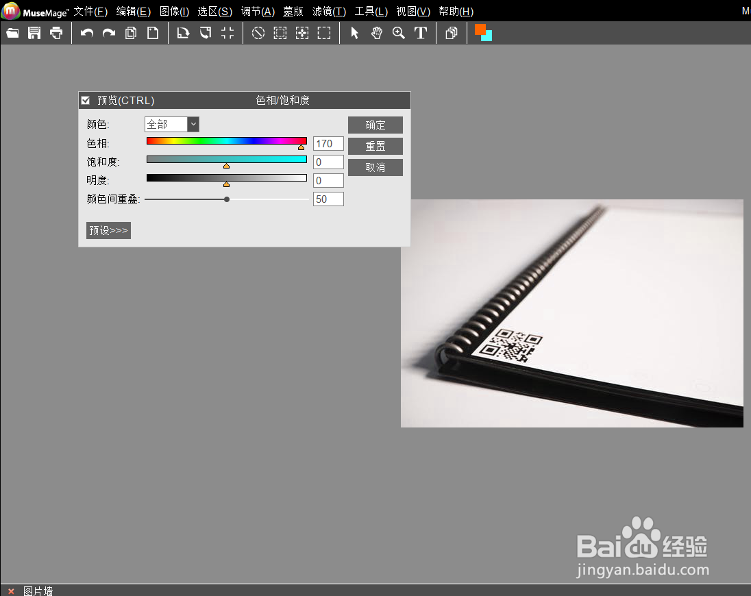This screenshot has height=596, width=751.
Task: Select the hand pan tool
Action: click(x=377, y=33)
